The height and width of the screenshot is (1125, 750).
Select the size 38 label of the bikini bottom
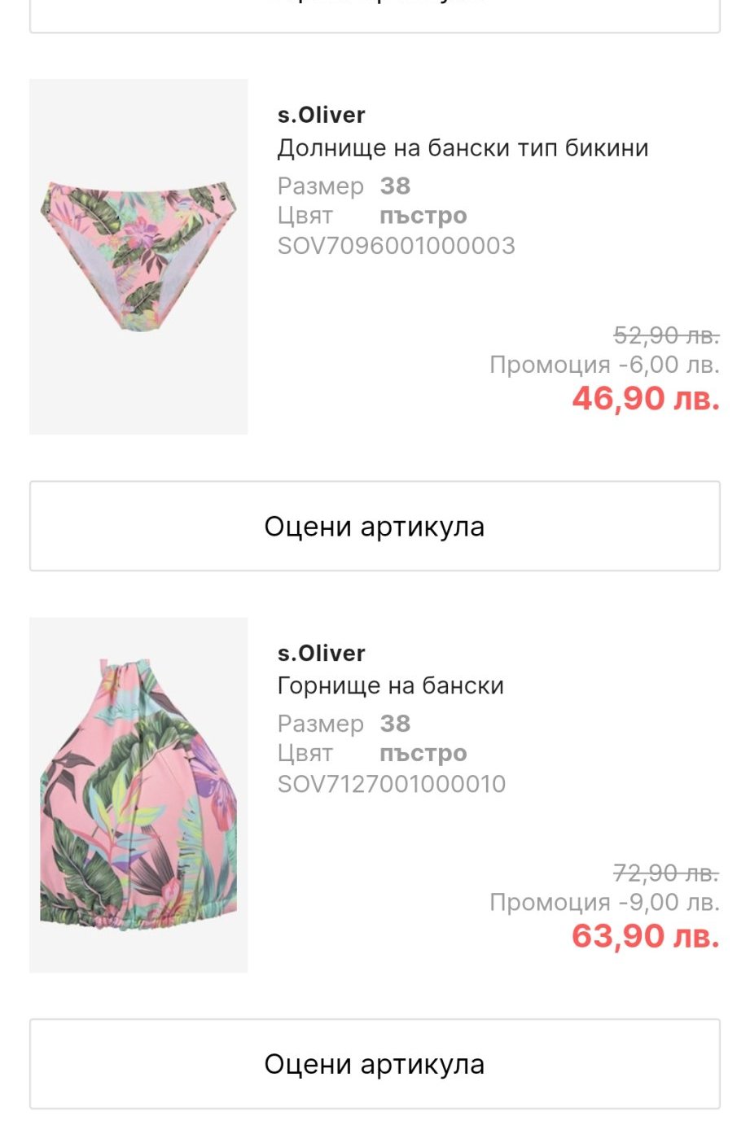click(395, 186)
